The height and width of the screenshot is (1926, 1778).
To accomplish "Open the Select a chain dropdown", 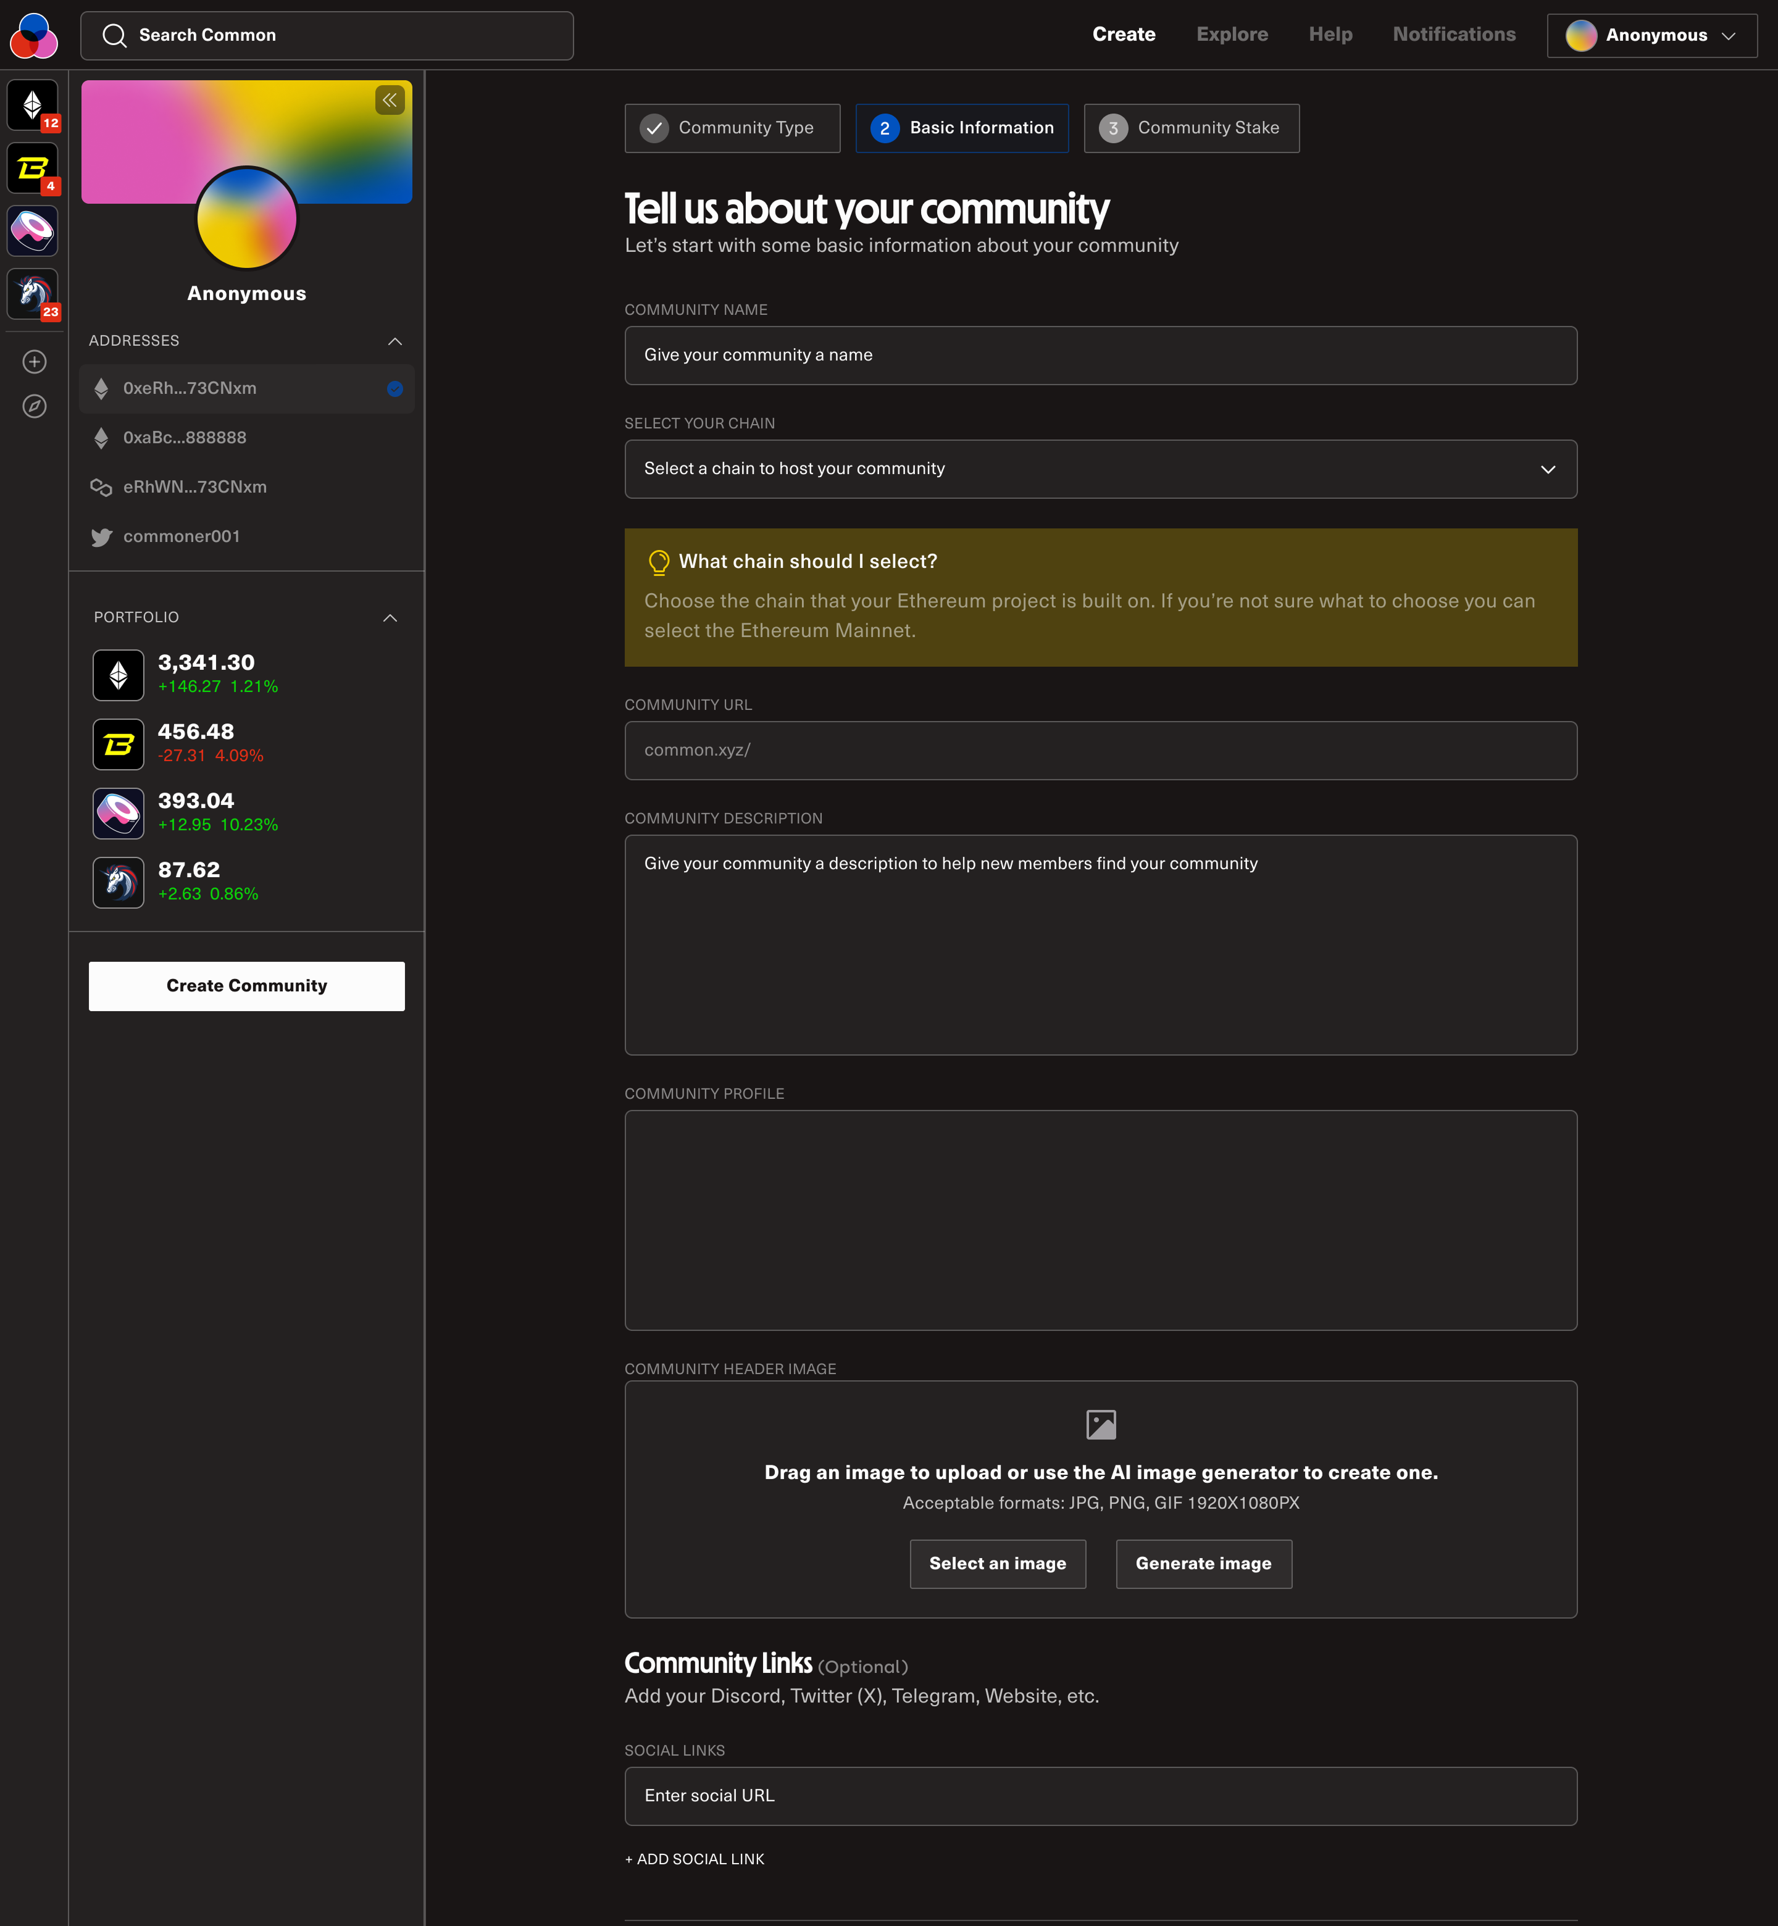I will (x=1101, y=470).
